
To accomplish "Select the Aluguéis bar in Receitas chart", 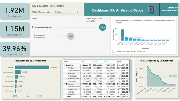I will point(16,77).
